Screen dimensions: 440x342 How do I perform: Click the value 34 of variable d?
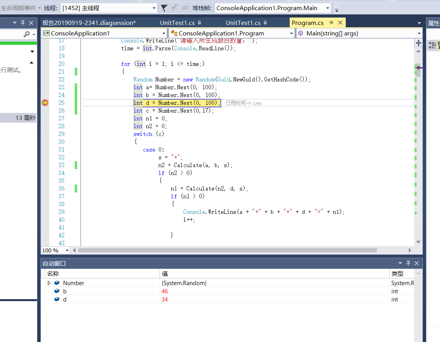[165, 299]
